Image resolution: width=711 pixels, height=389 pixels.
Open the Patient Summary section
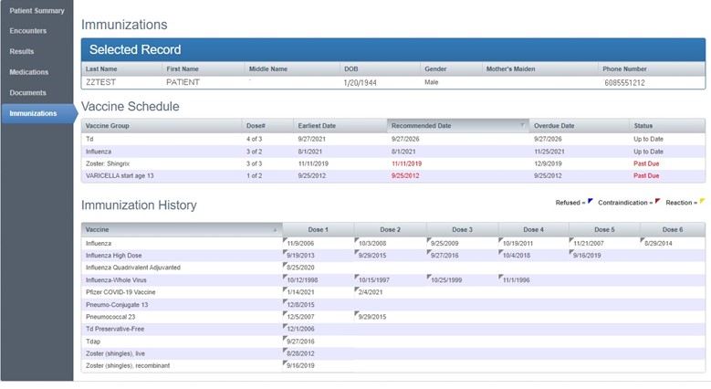point(37,11)
